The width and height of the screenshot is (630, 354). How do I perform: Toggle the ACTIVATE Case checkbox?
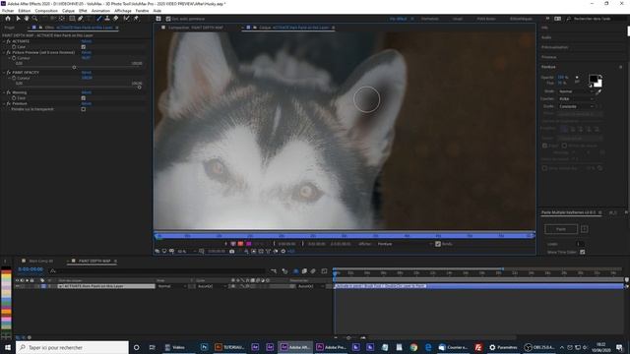click(x=83, y=47)
